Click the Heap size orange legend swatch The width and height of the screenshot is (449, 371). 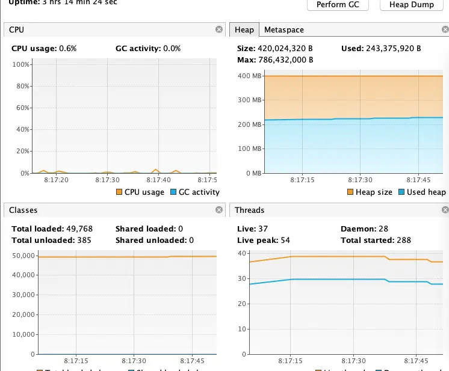pyautogui.click(x=350, y=192)
